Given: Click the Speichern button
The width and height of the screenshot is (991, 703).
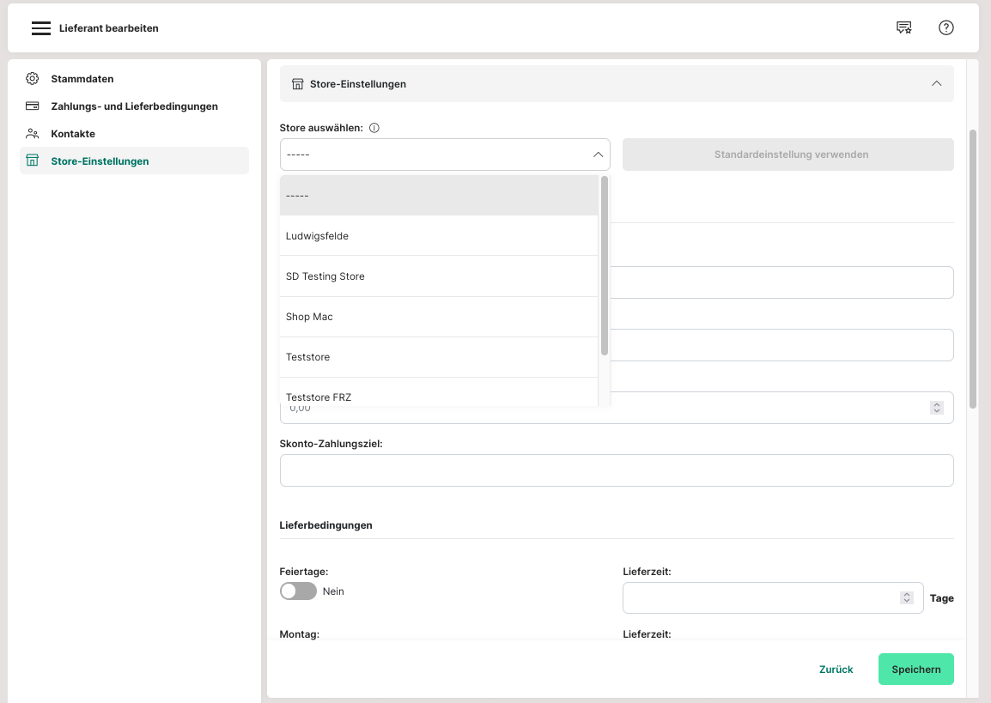Looking at the screenshot, I should click(x=915, y=670).
